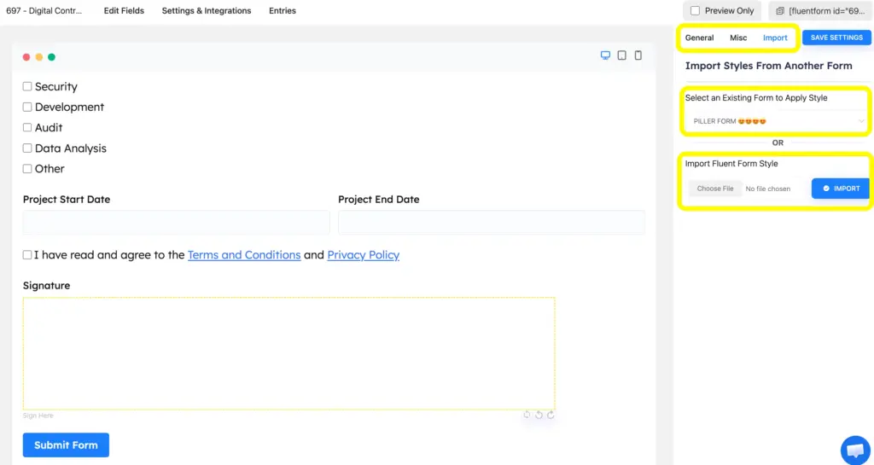Open the Terms and Conditions link
The width and height of the screenshot is (874, 465).
click(x=244, y=255)
